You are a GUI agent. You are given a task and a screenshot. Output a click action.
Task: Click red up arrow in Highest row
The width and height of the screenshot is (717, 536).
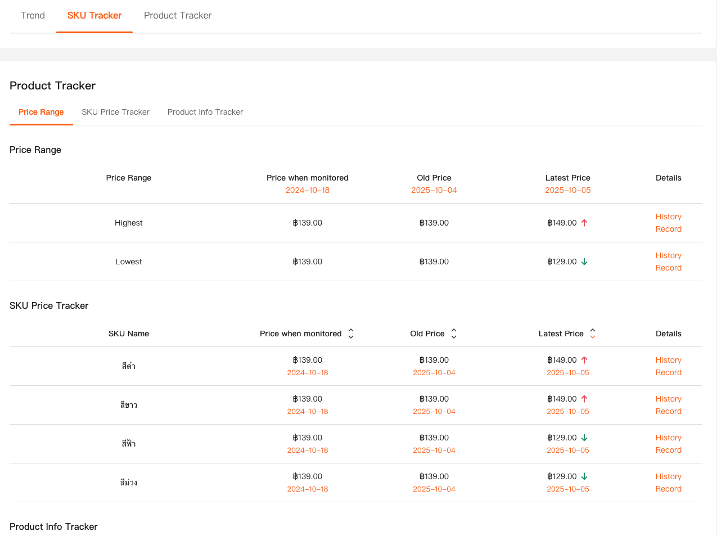point(584,223)
